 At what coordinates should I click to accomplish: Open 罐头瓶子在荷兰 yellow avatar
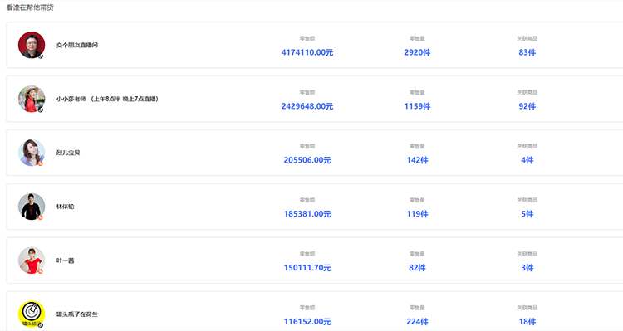pyautogui.click(x=32, y=314)
